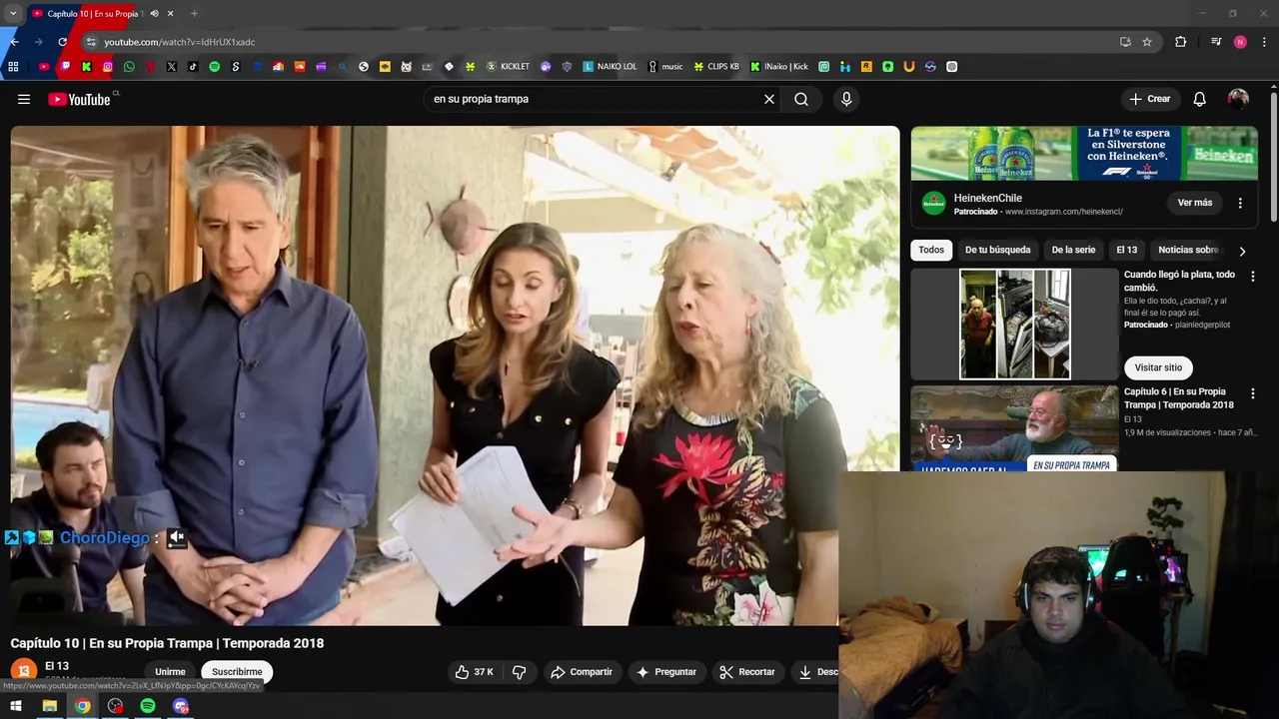
Task: Subscribe with the Suscribirme button
Action: [237, 672]
